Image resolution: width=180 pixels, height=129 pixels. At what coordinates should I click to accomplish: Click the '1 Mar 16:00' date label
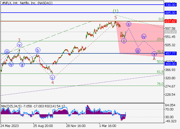[108, 126]
